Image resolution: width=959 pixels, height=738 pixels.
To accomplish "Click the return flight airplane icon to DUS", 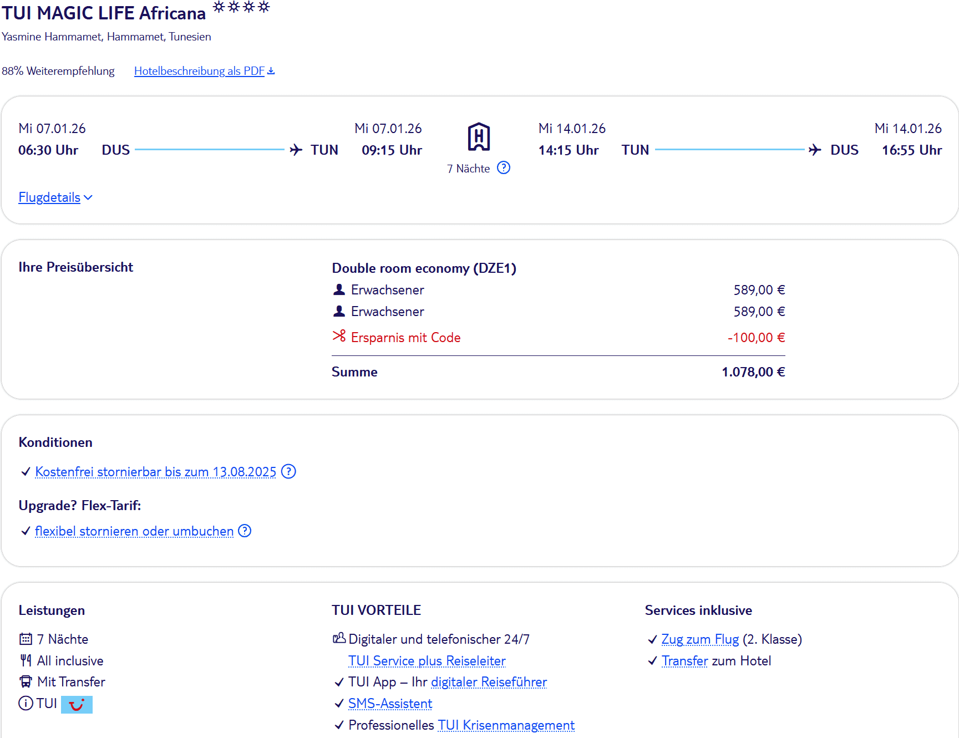I will coord(814,150).
